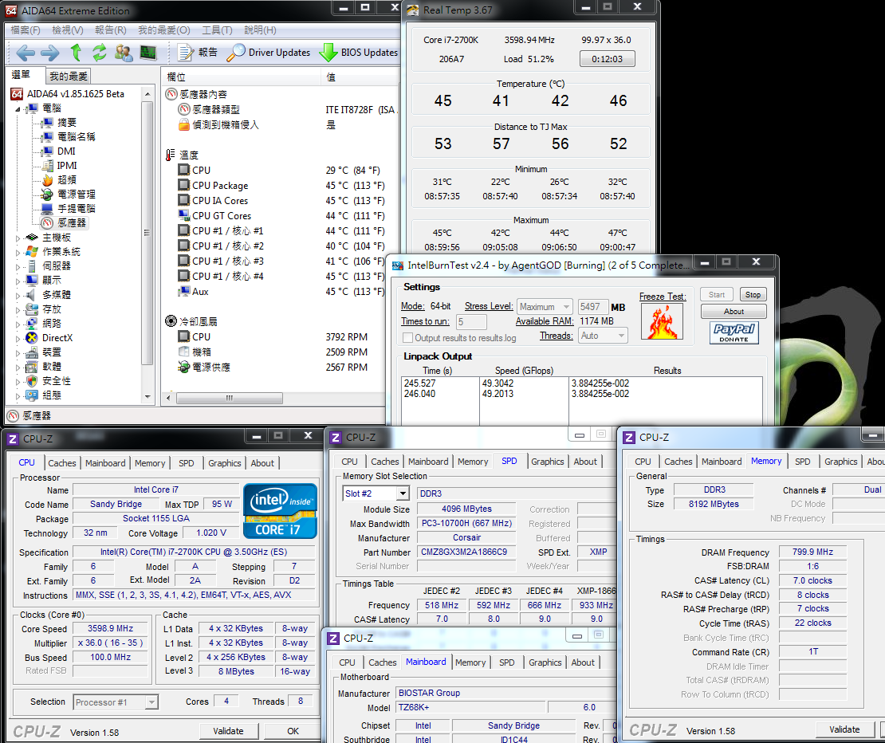Click the 溫度 thermometer section icon

(x=171, y=155)
